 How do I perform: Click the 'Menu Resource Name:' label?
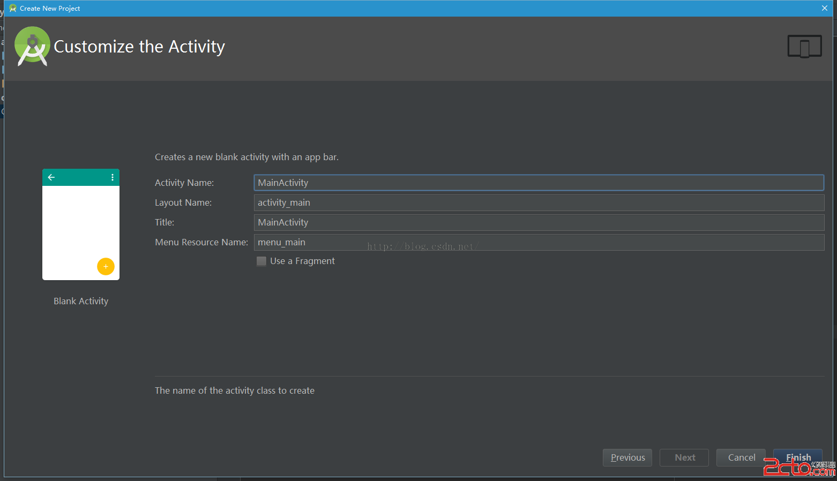point(201,242)
